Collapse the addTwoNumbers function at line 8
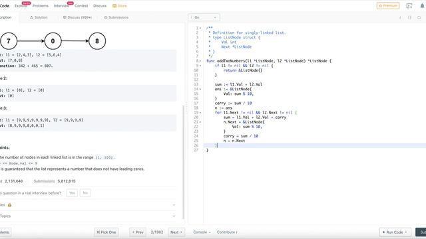Screen dimensions: 426x239 pyautogui.click(x=200, y=61)
